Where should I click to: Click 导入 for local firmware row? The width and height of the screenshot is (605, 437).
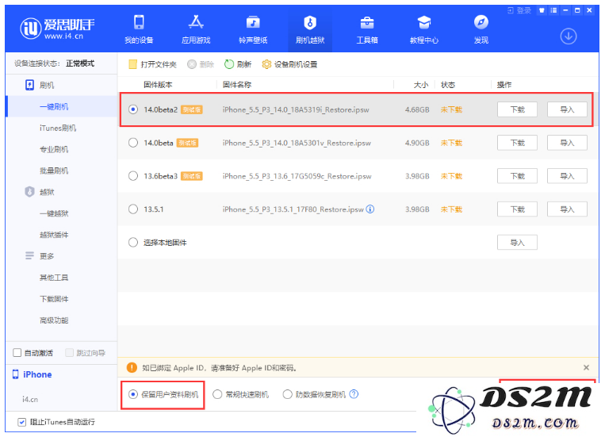click(x=517, y=243)
